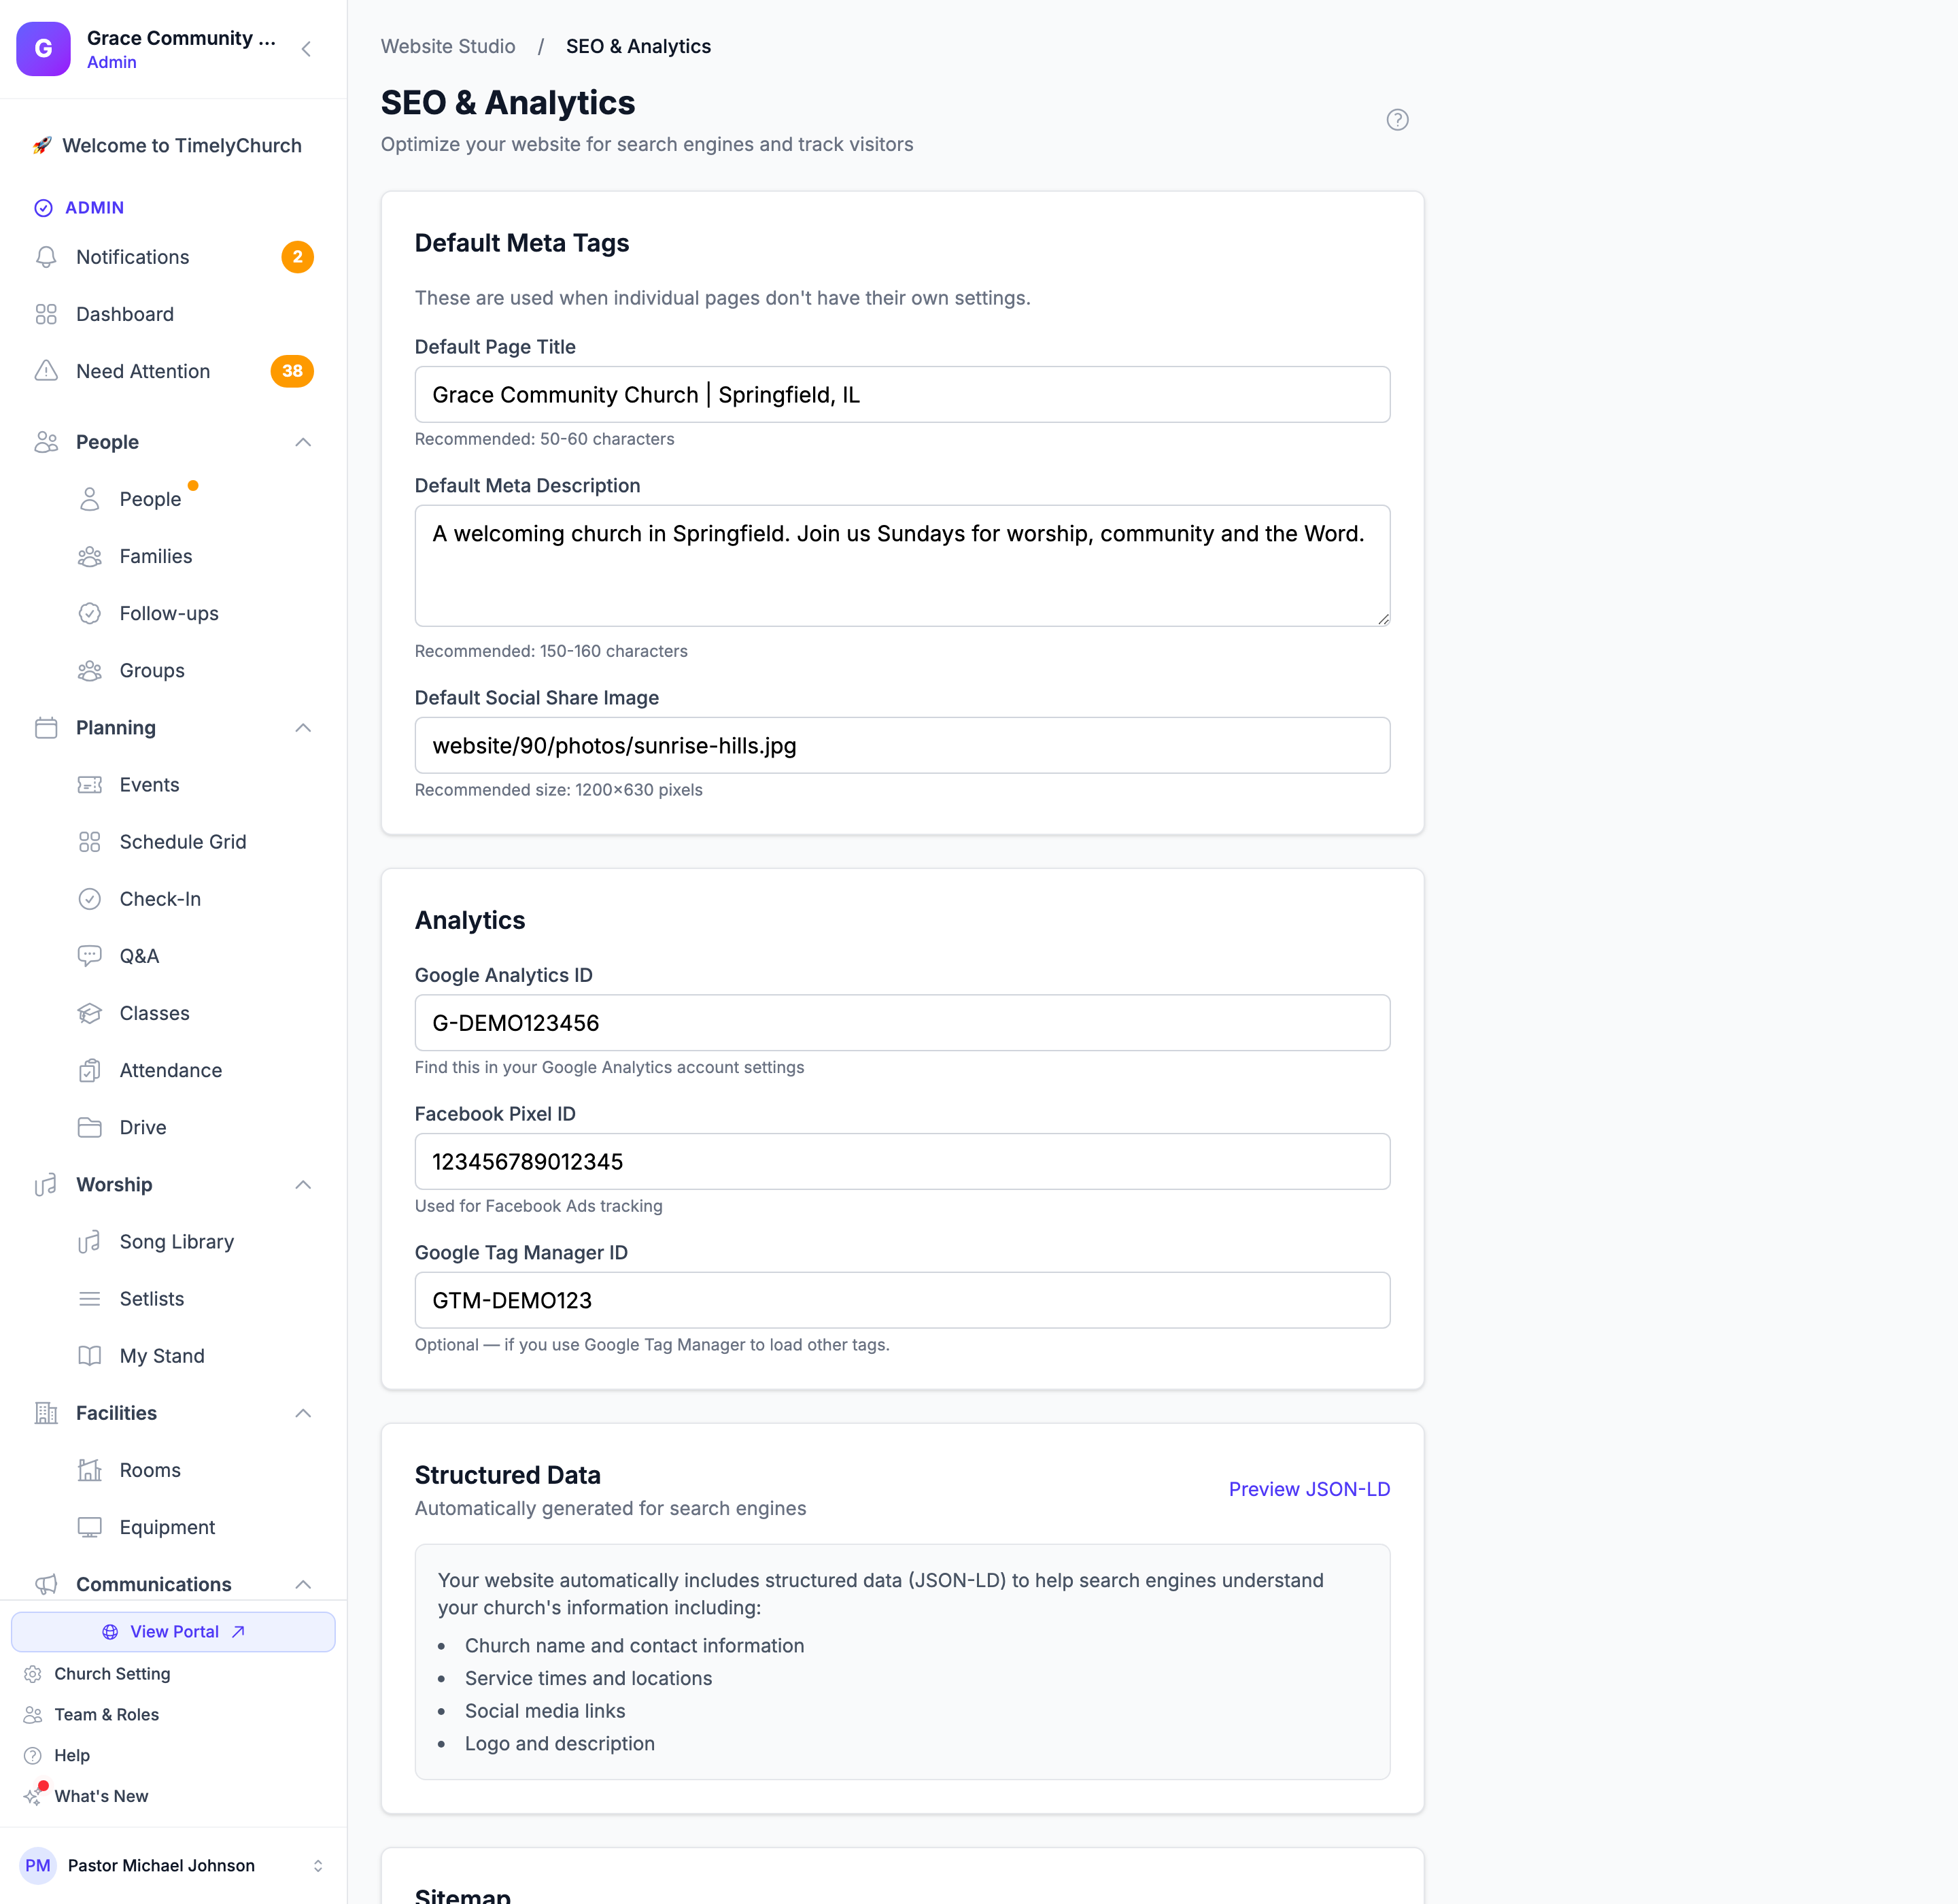1958x1904 pixels.
Task: Open the Pastor Michael Johnson account switcher arrows
Action: pyautogui.click(x=318, y=1865)
